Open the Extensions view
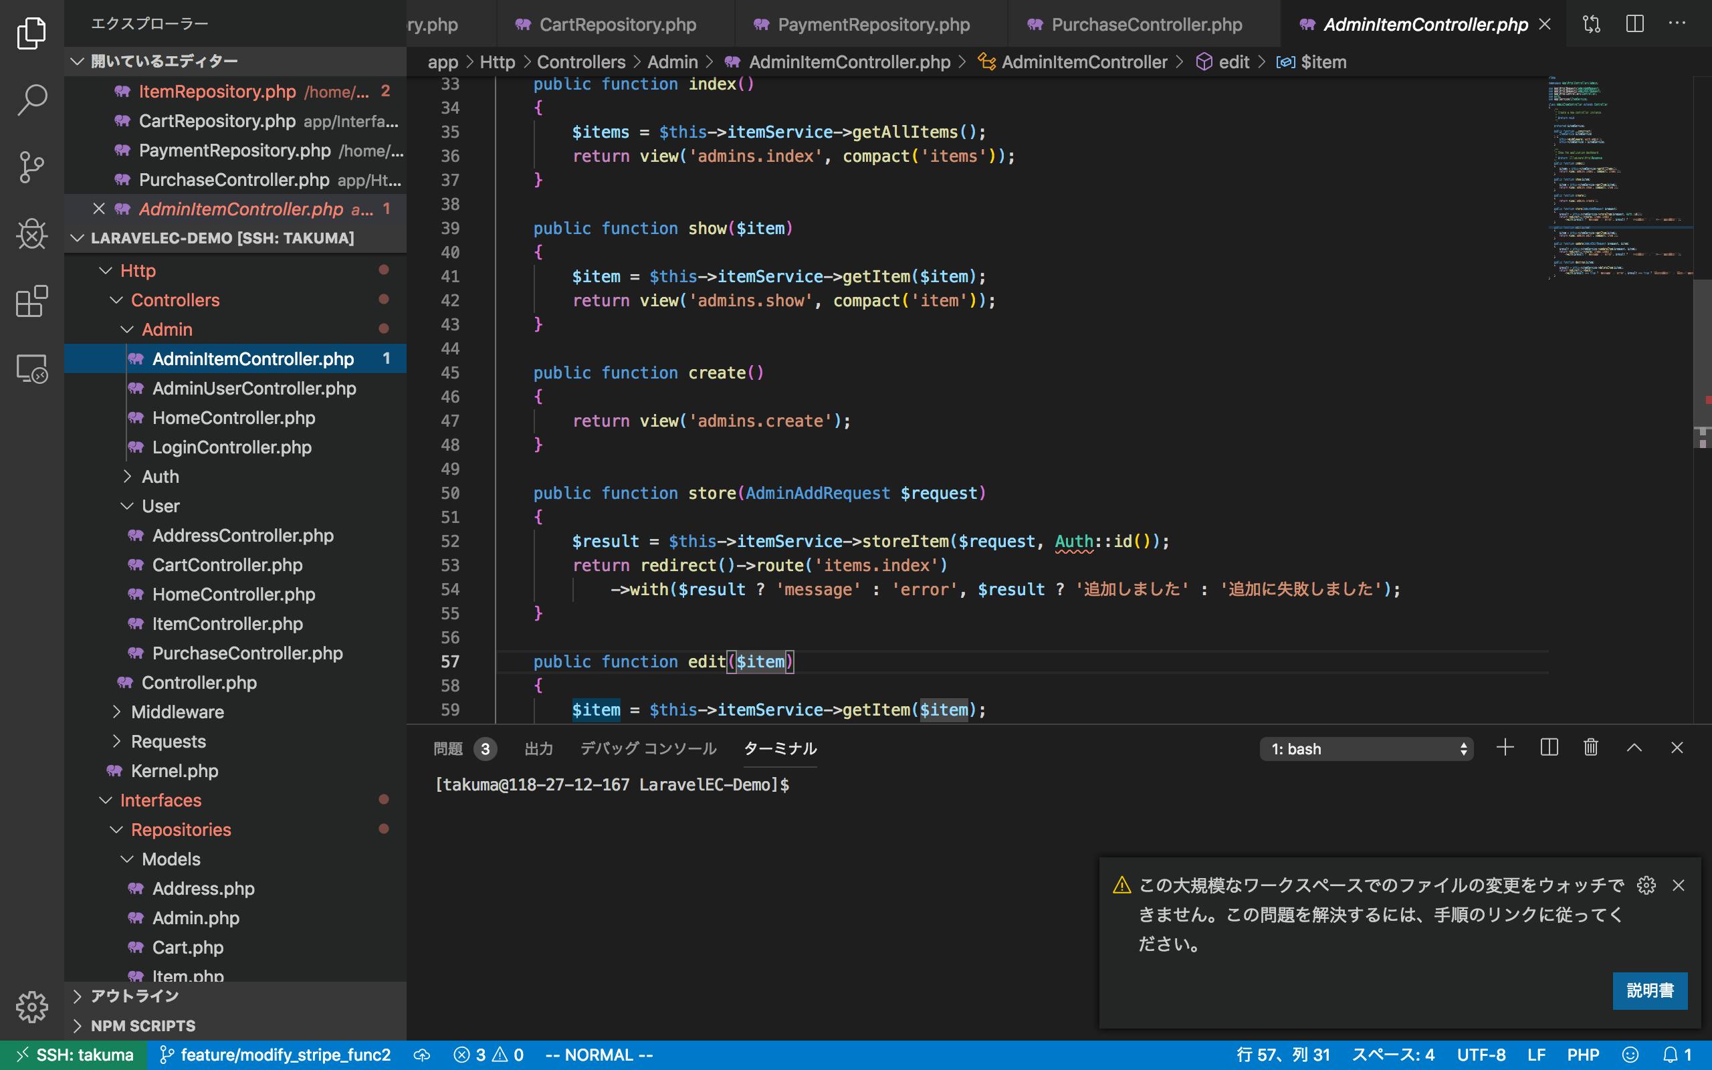This screenshot has width=1712, height=1070. point(32,302)
